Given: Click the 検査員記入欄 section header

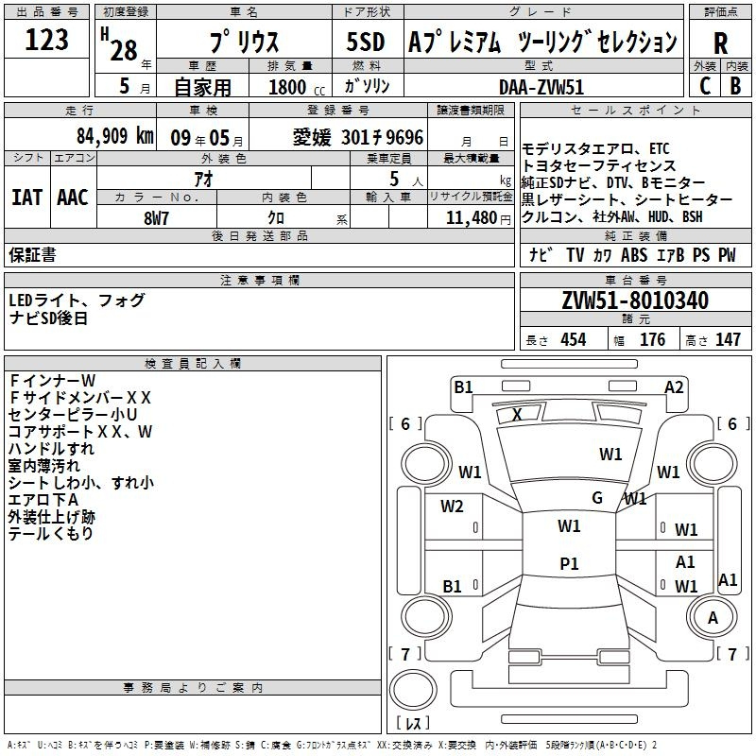Looking at the screenshot, I should pos(193,363).
